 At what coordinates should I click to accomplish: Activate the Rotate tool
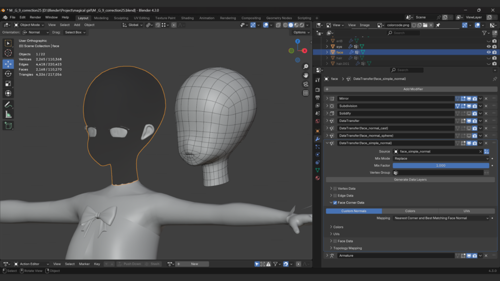coord(8,74)
